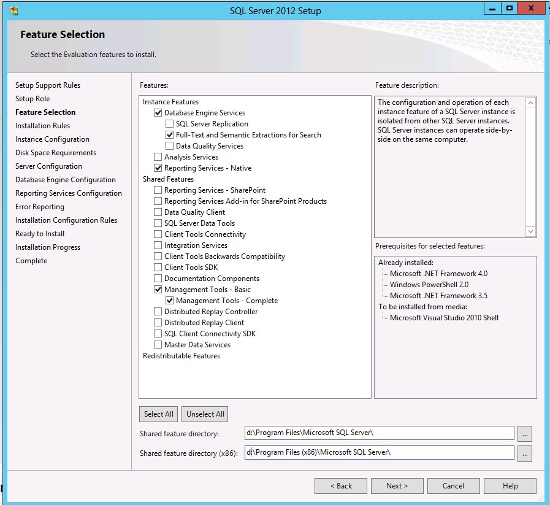Select Complete in the step list

point(31,261)
